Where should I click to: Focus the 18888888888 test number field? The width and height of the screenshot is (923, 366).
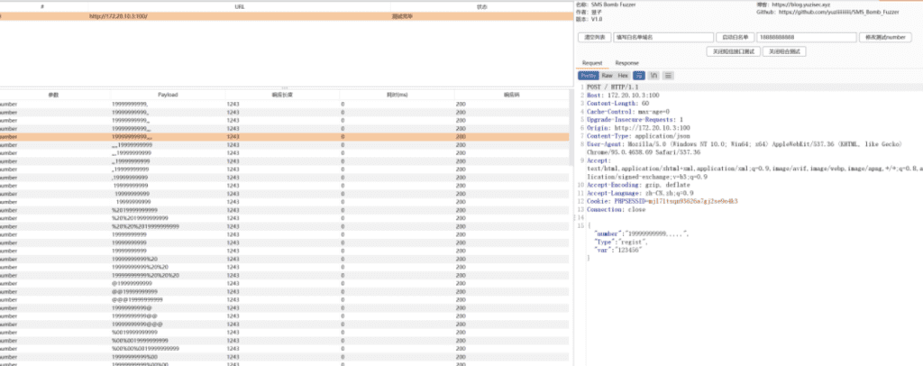(807, 37)
